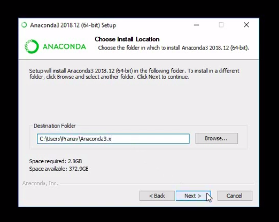Click the disabled maximize button
279x222 pixels.
click(221, 25)
